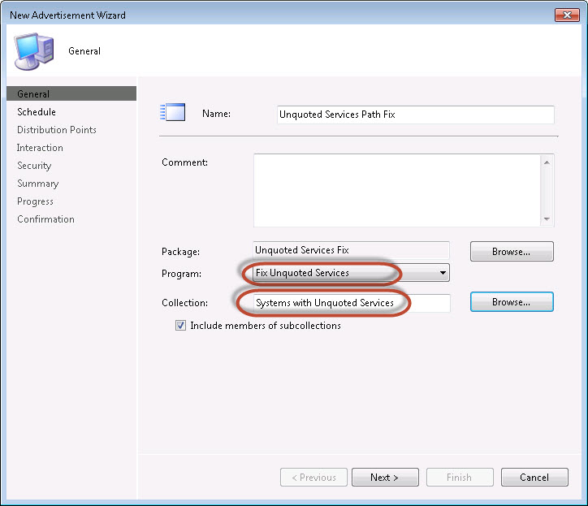Click the Cancel button

point(534,477)
